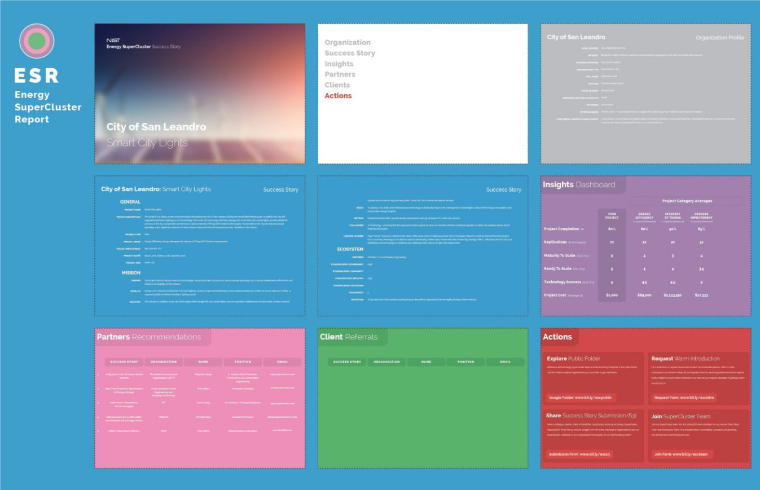
Task: Select Clients in the contents list
Action: point(337,85)
